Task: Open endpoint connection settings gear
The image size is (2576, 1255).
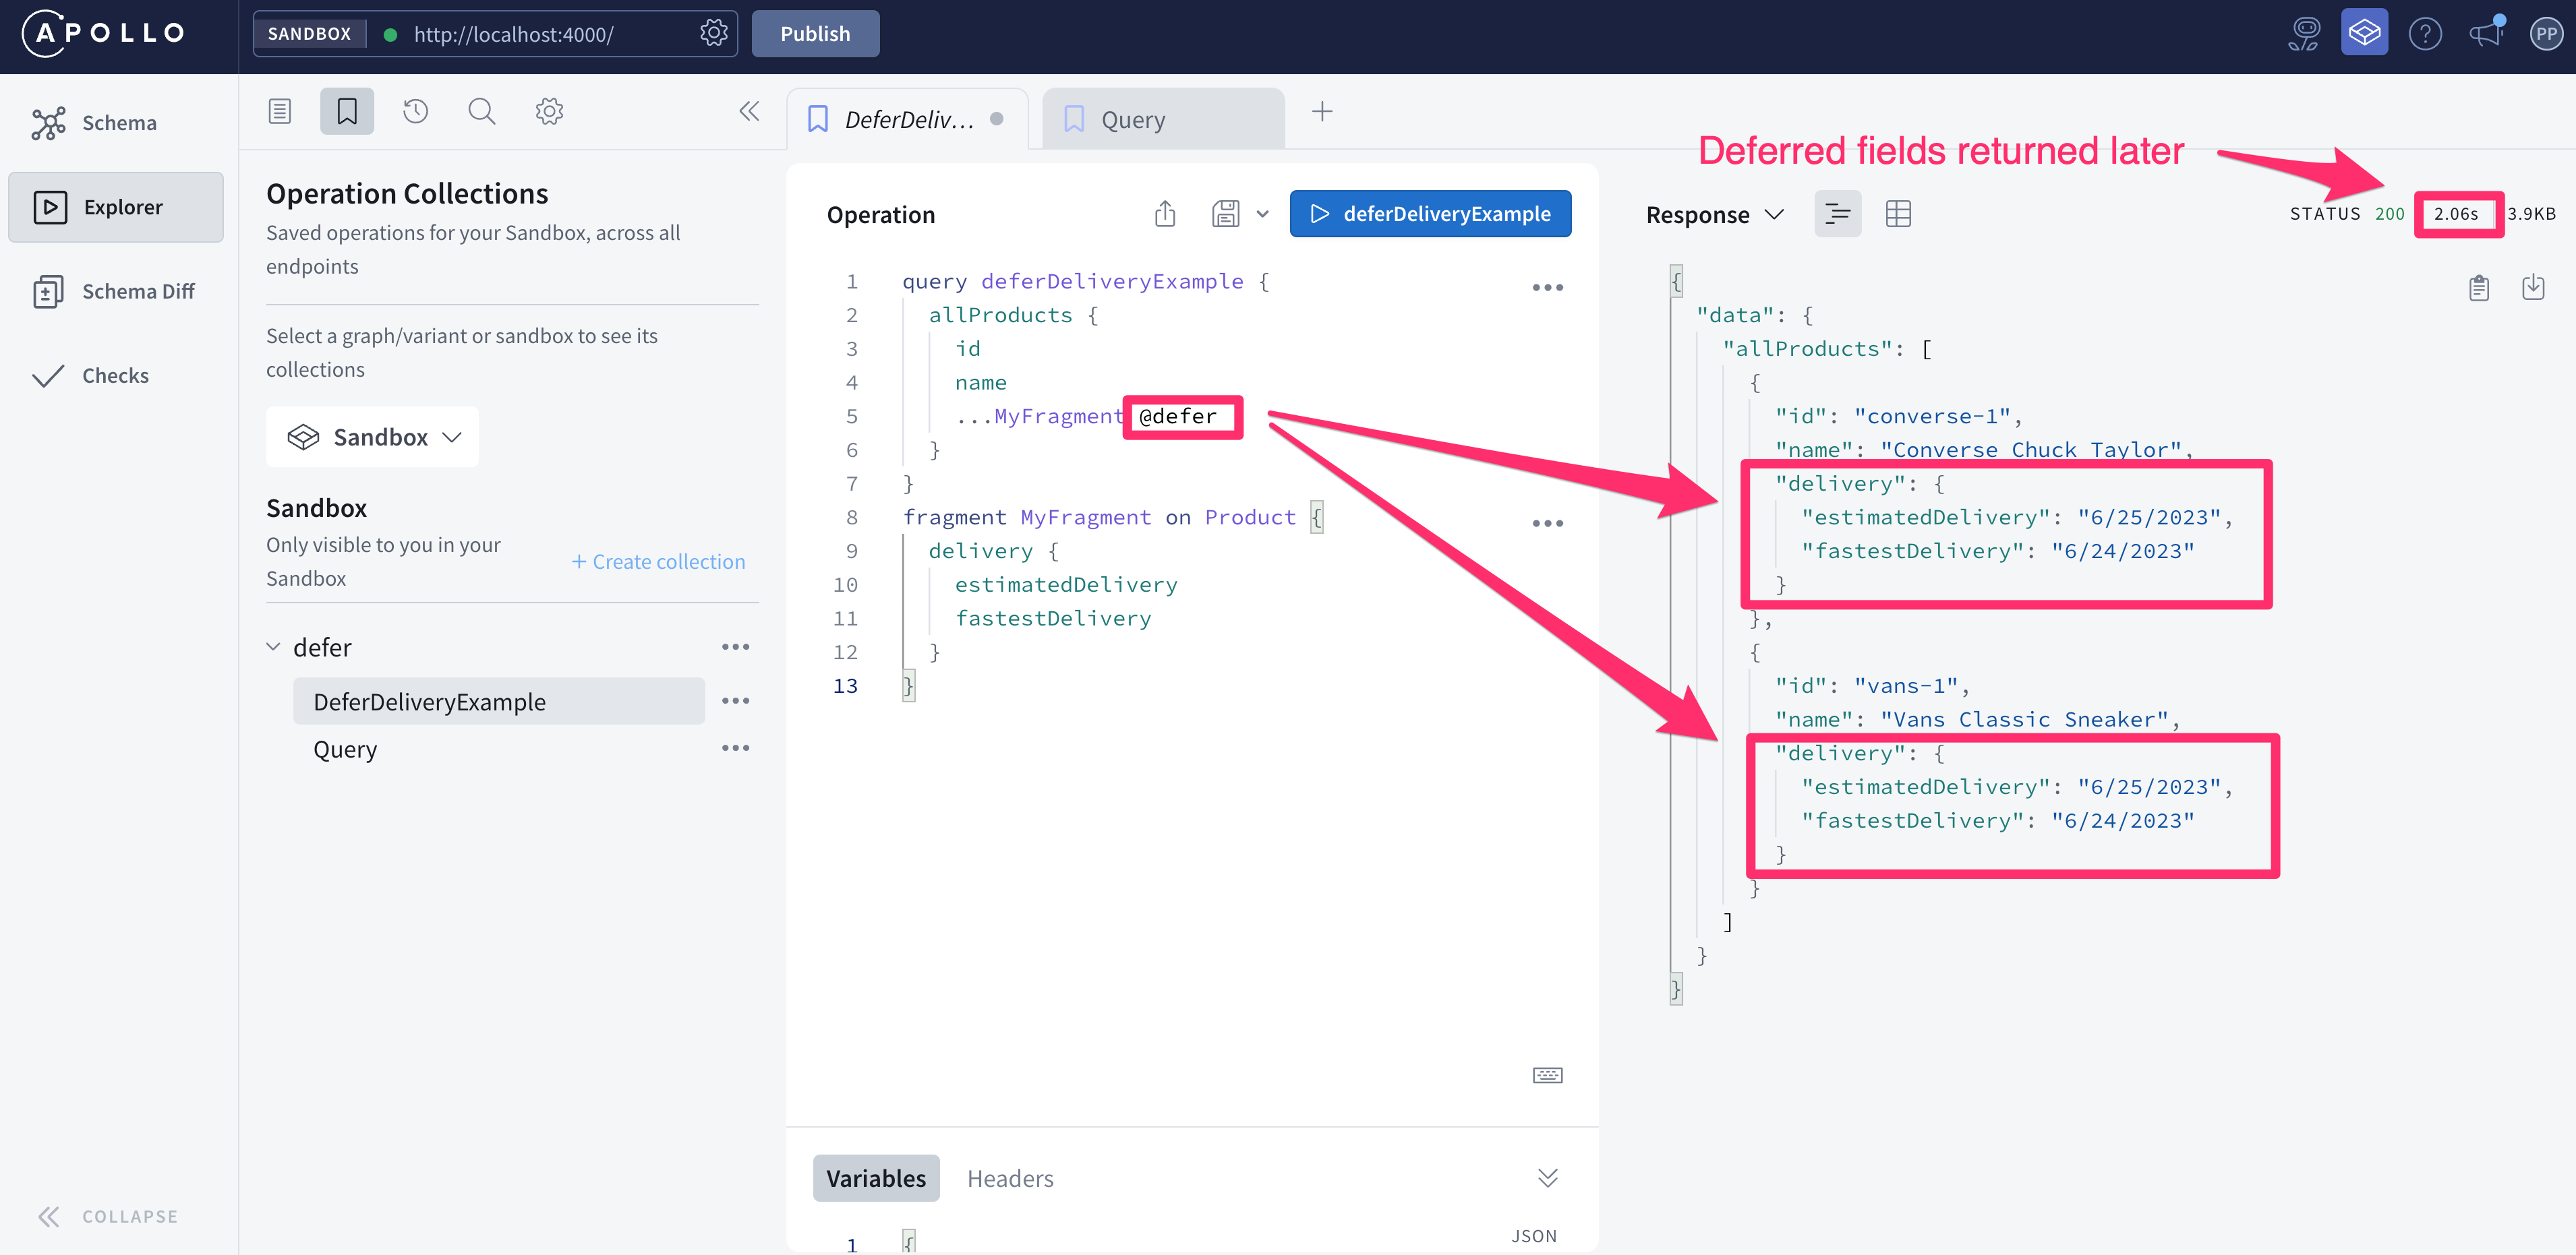Action: pyautogui.click(x=713, y=33)
